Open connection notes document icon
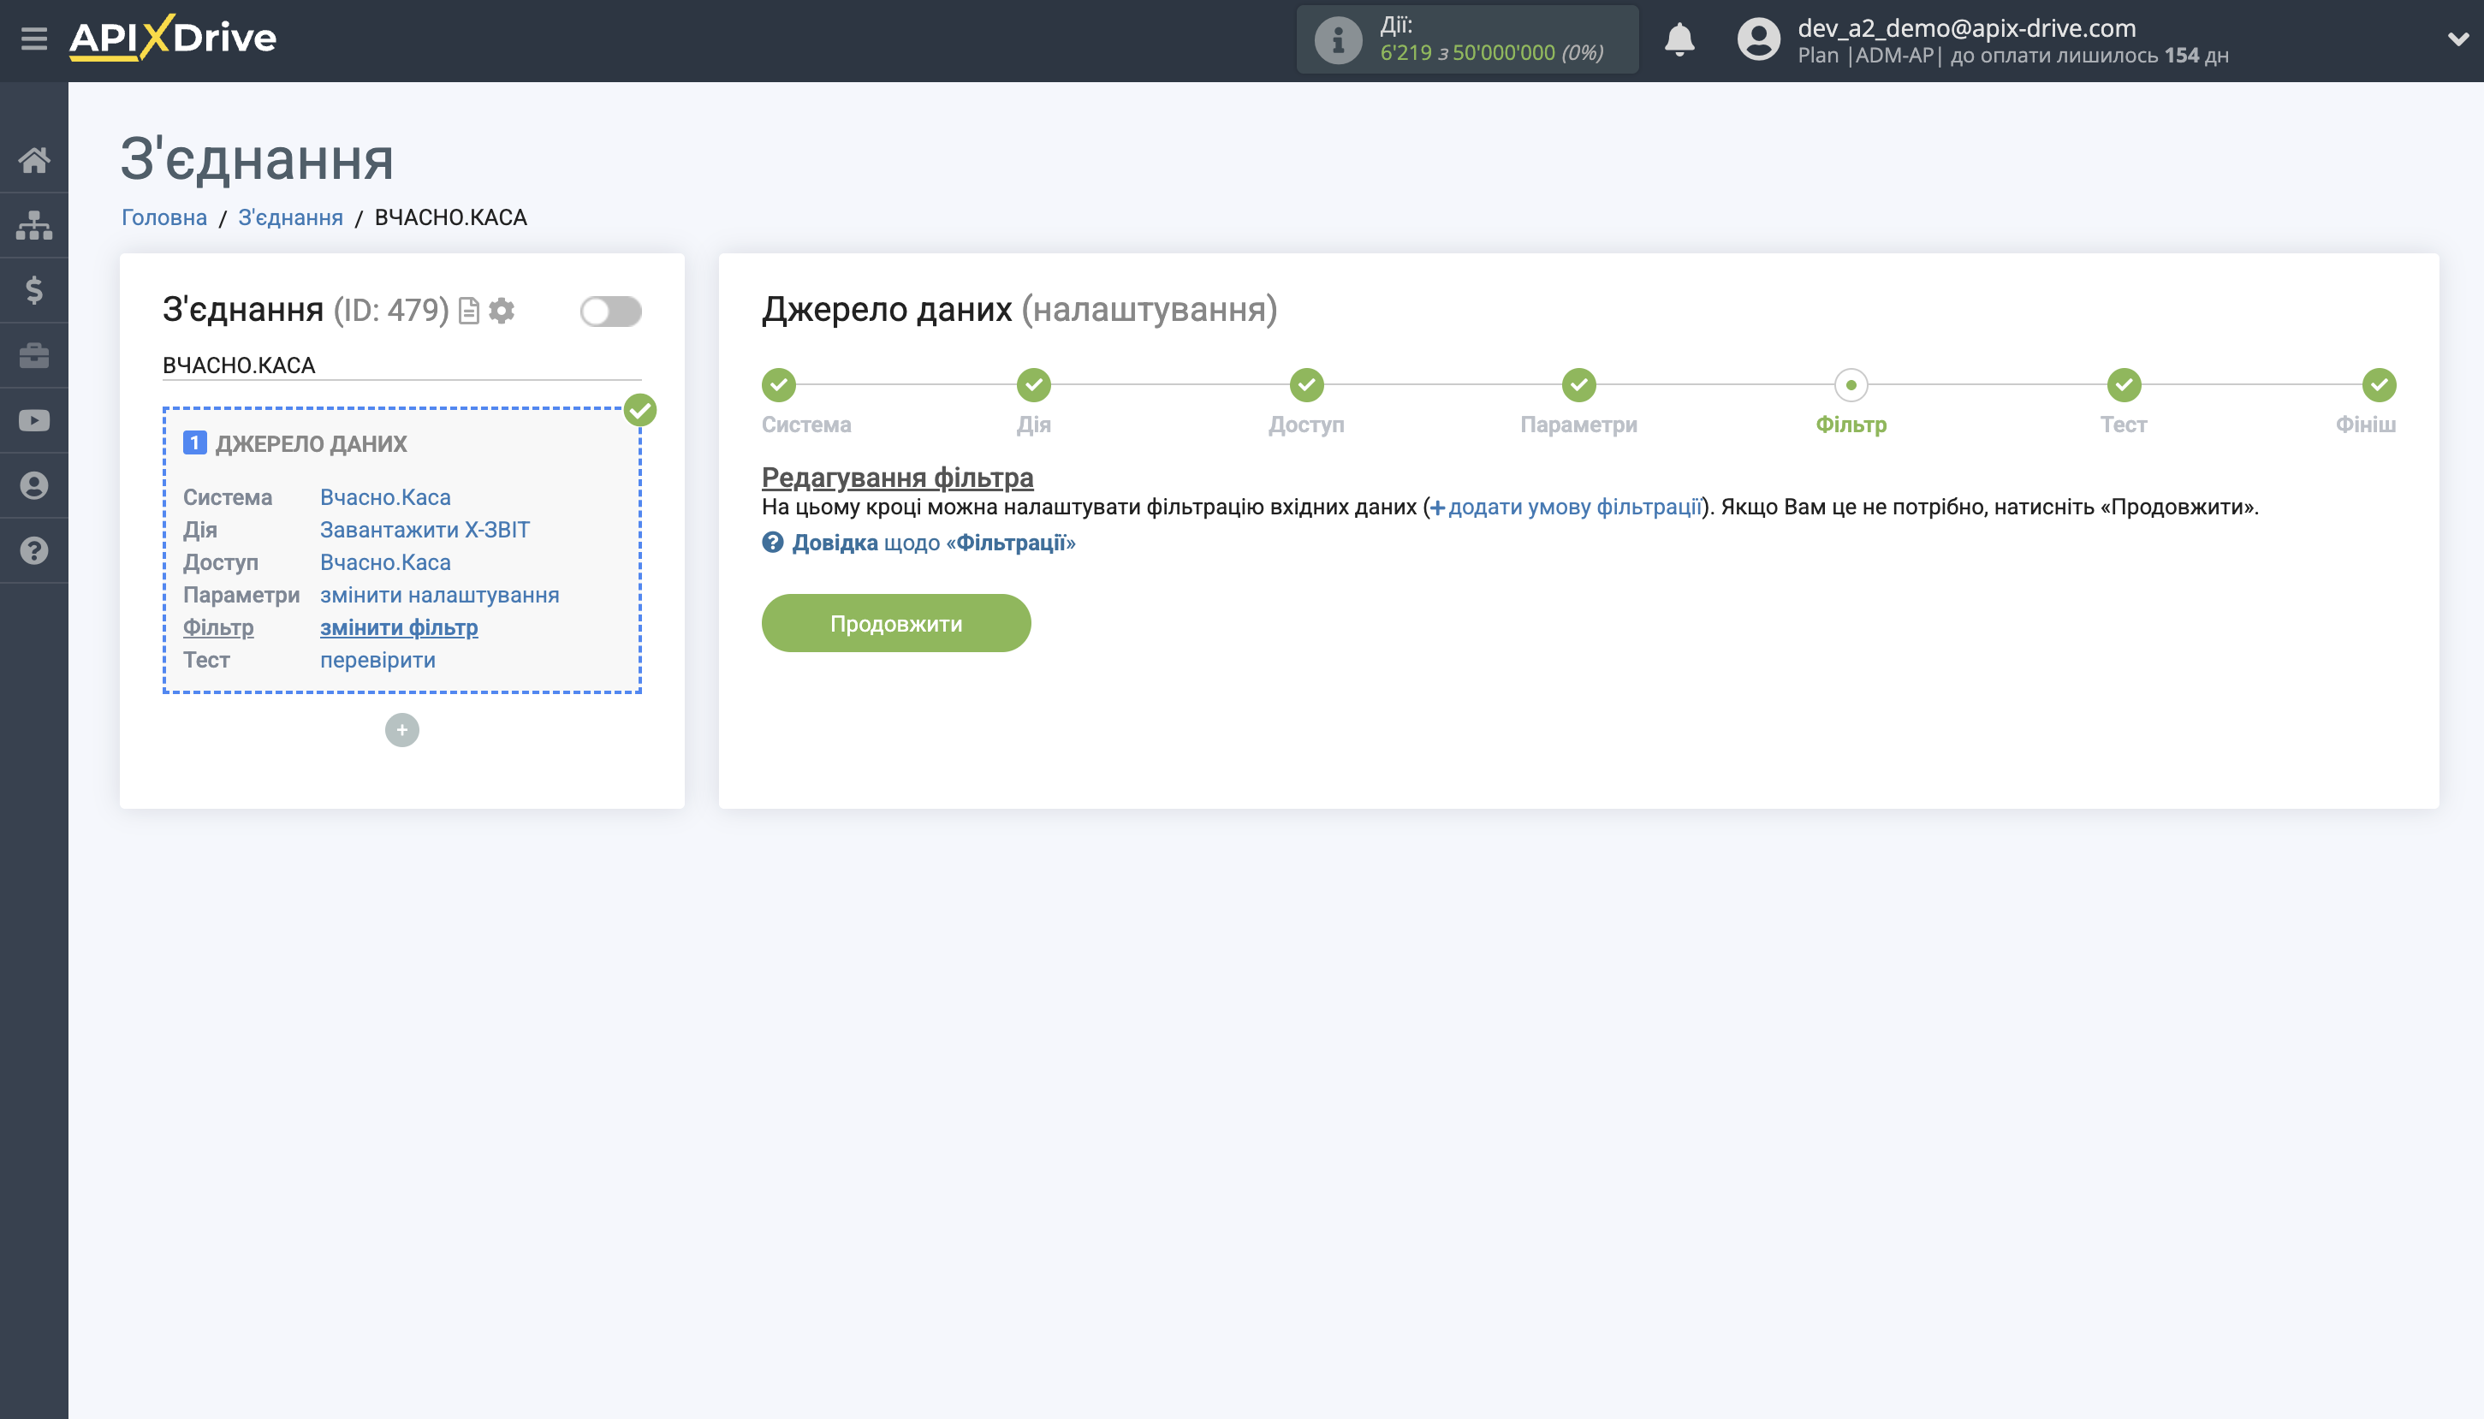Screen dimensions: 2484x1419 coord(469,311)
